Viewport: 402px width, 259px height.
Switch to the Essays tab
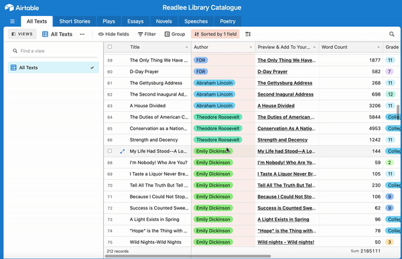pos(135,21)
